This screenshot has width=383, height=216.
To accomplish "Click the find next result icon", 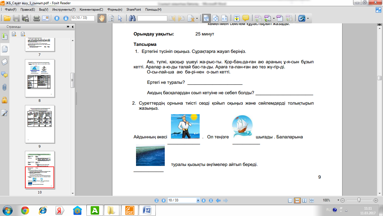I will 181,19.
